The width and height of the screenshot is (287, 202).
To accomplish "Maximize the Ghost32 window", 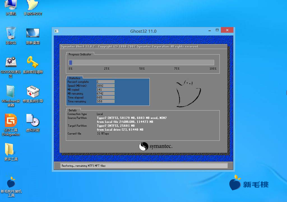I will pyautogui.click(x=217, y=30).
